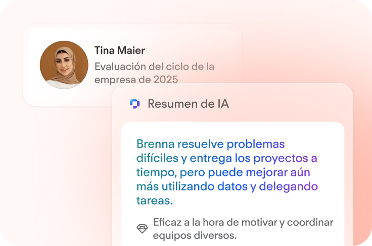The image size is (372, 246).
Task: Click the word 'tareas.' in summary
Action: pos(155,201)
